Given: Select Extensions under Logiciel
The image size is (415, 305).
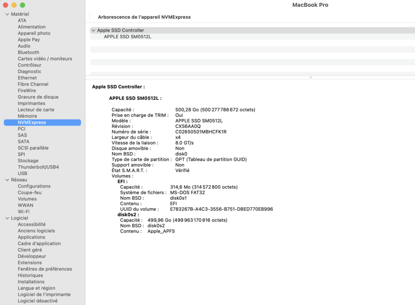Looking at the screenshot, I should click(30, 262).
